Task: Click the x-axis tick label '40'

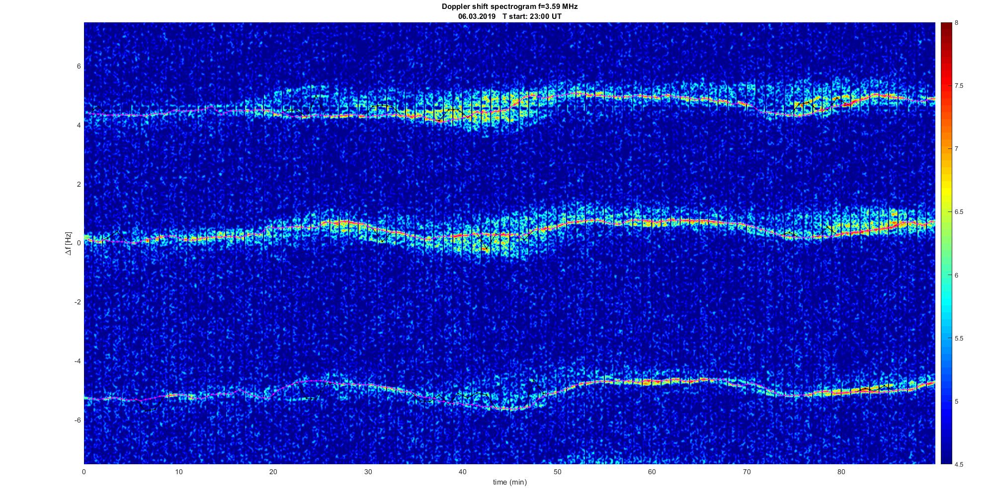Action: pos(463,472)
